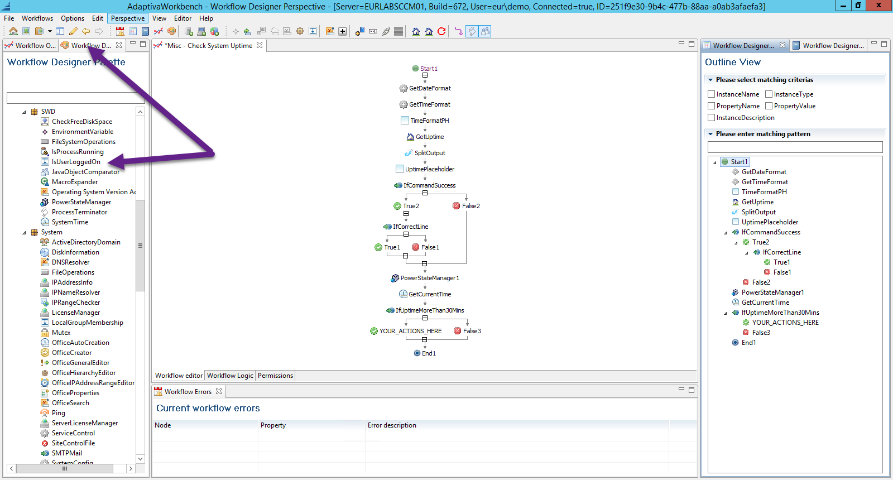This screenshot has height=480, width=893.
Task: Click palette scrollbar down arrow
Action: click(x=140, y=459)
